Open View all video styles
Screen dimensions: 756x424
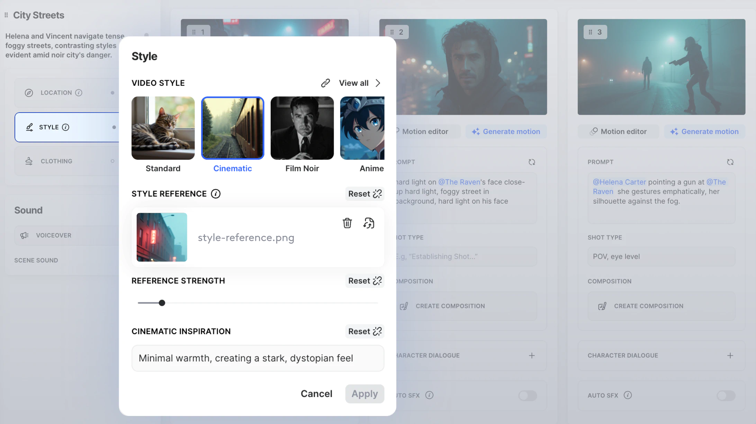coord(360,83)
